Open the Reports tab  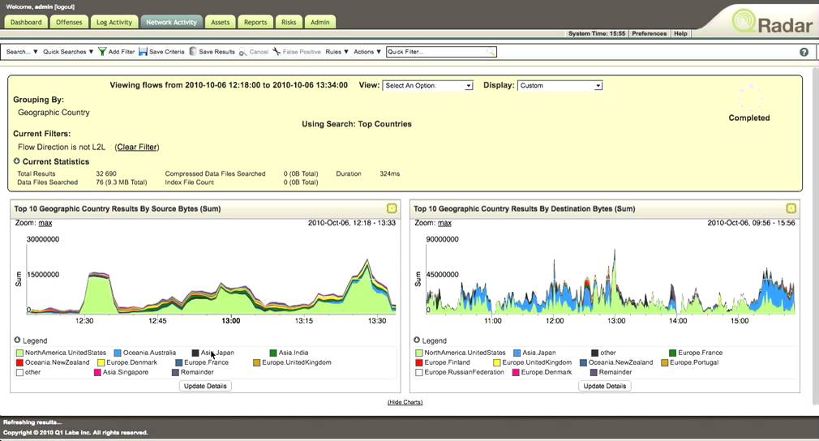click(255, 22)
